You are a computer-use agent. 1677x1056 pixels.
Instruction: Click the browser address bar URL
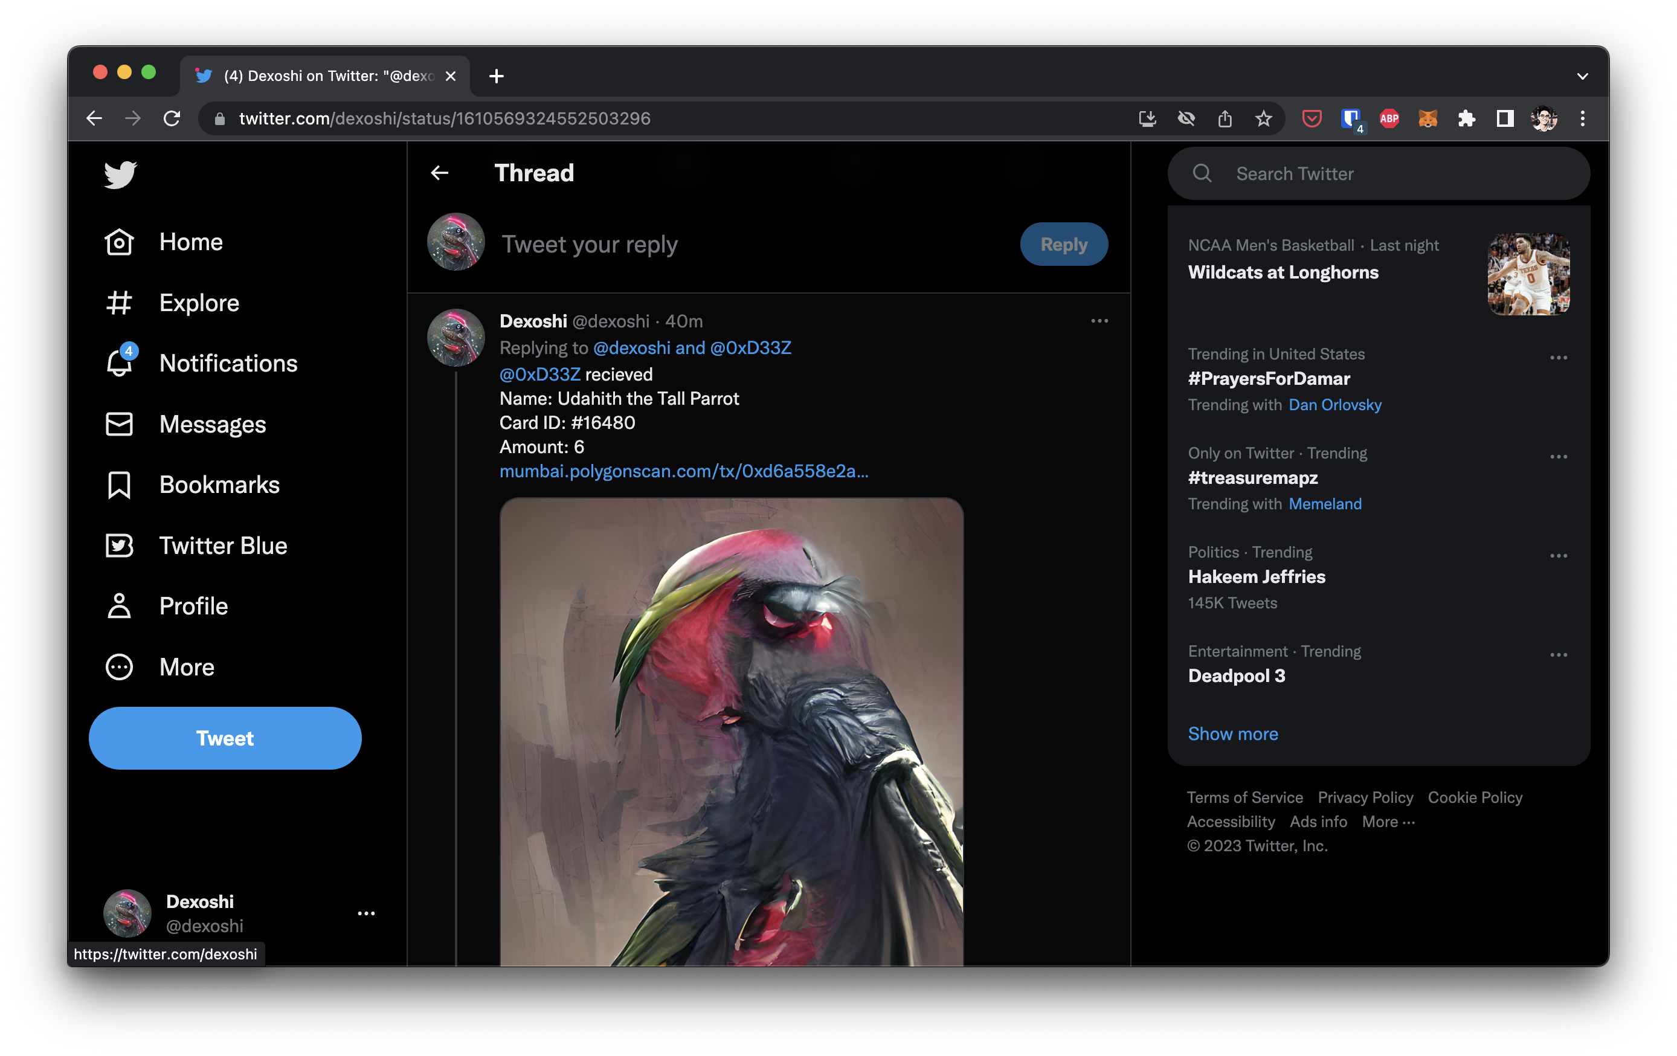click(x=445, y=118)
